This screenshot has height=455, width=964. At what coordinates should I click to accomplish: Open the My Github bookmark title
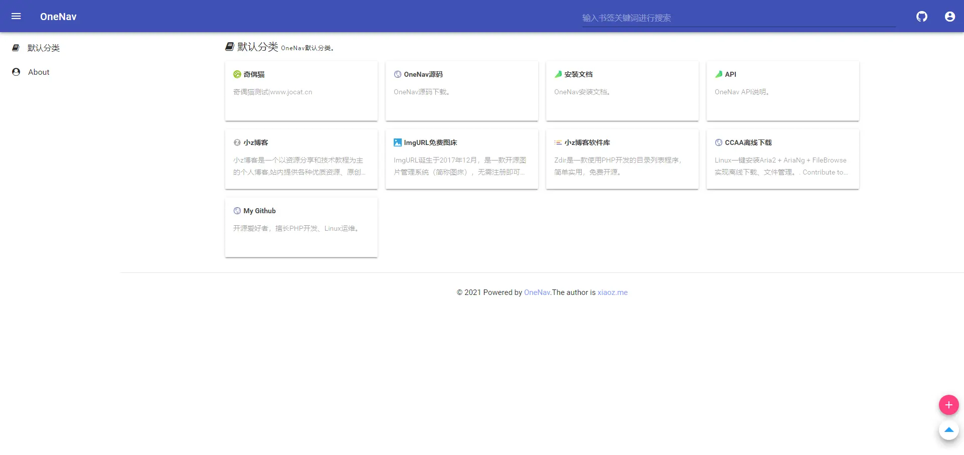(x=260, y=211)
